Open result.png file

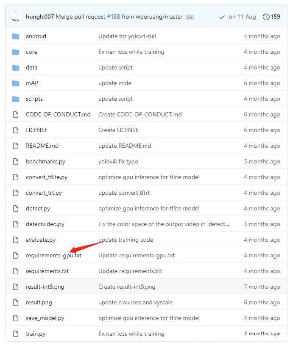[39, 302]
